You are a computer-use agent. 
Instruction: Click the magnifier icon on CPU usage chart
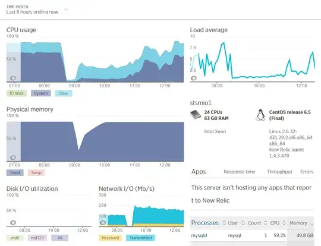click(x=13, y=78)
